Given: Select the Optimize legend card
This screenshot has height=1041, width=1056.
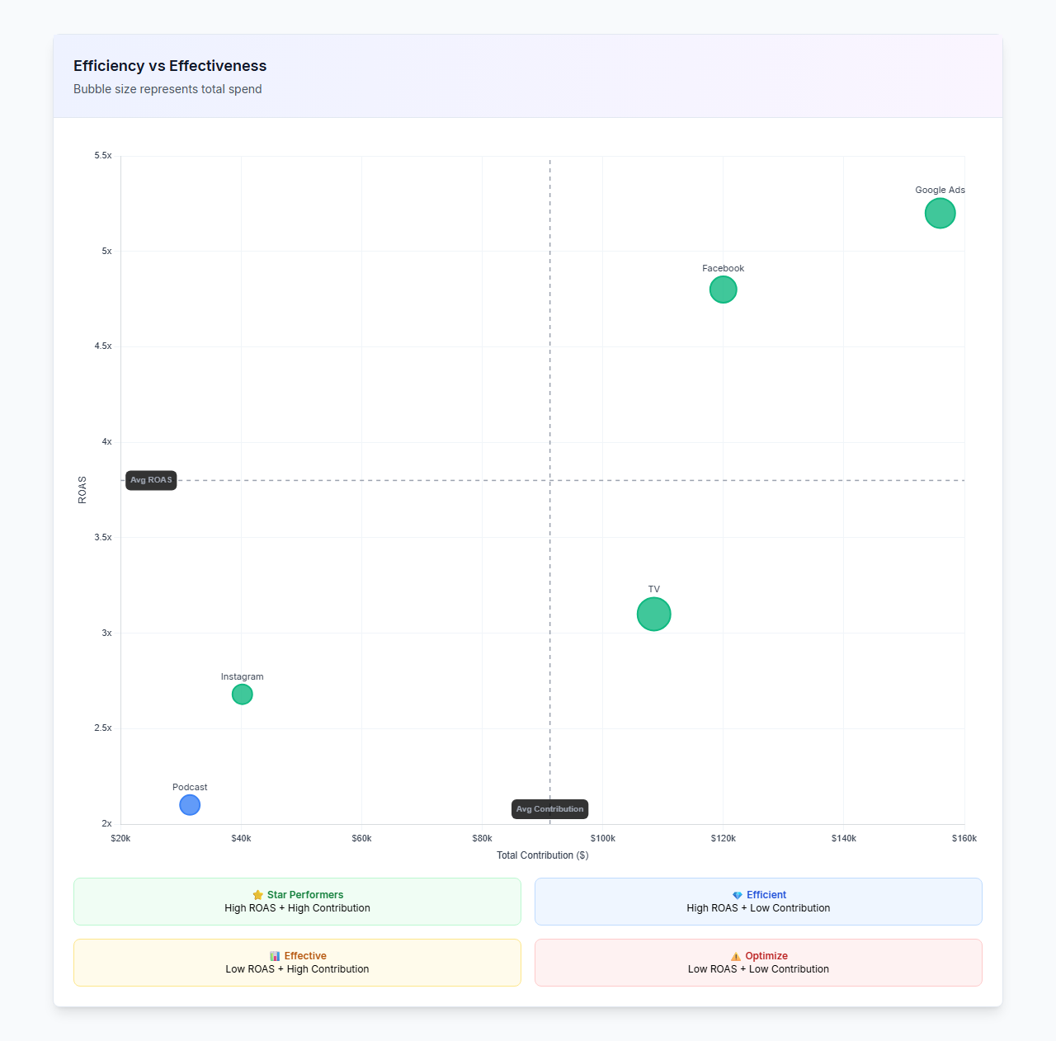Looking at the screenshot, I should (758, 963).
